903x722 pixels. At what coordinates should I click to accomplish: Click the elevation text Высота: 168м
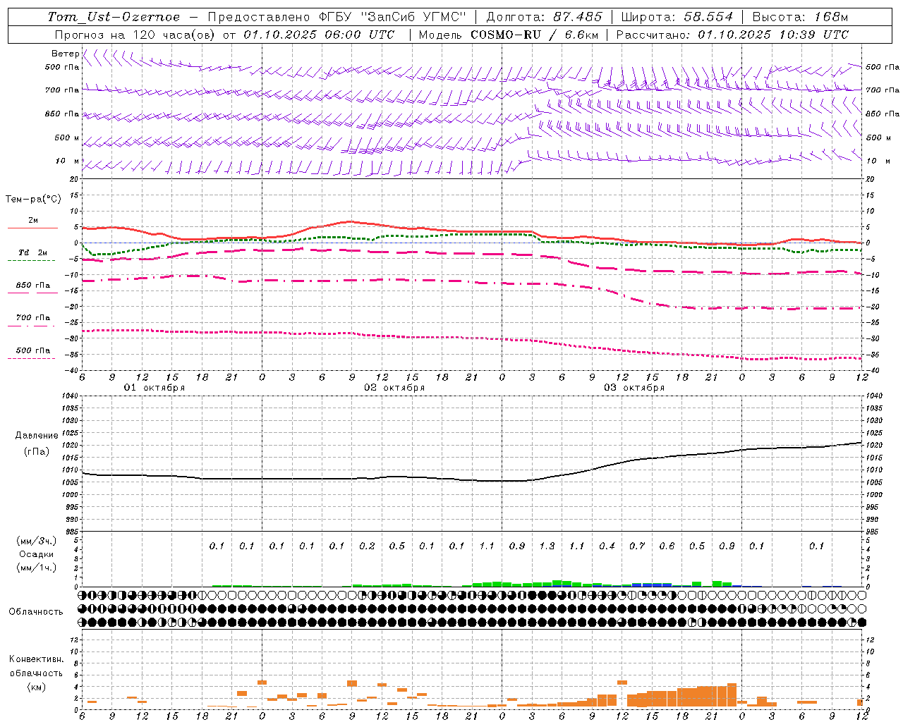[x=799, y=17]
